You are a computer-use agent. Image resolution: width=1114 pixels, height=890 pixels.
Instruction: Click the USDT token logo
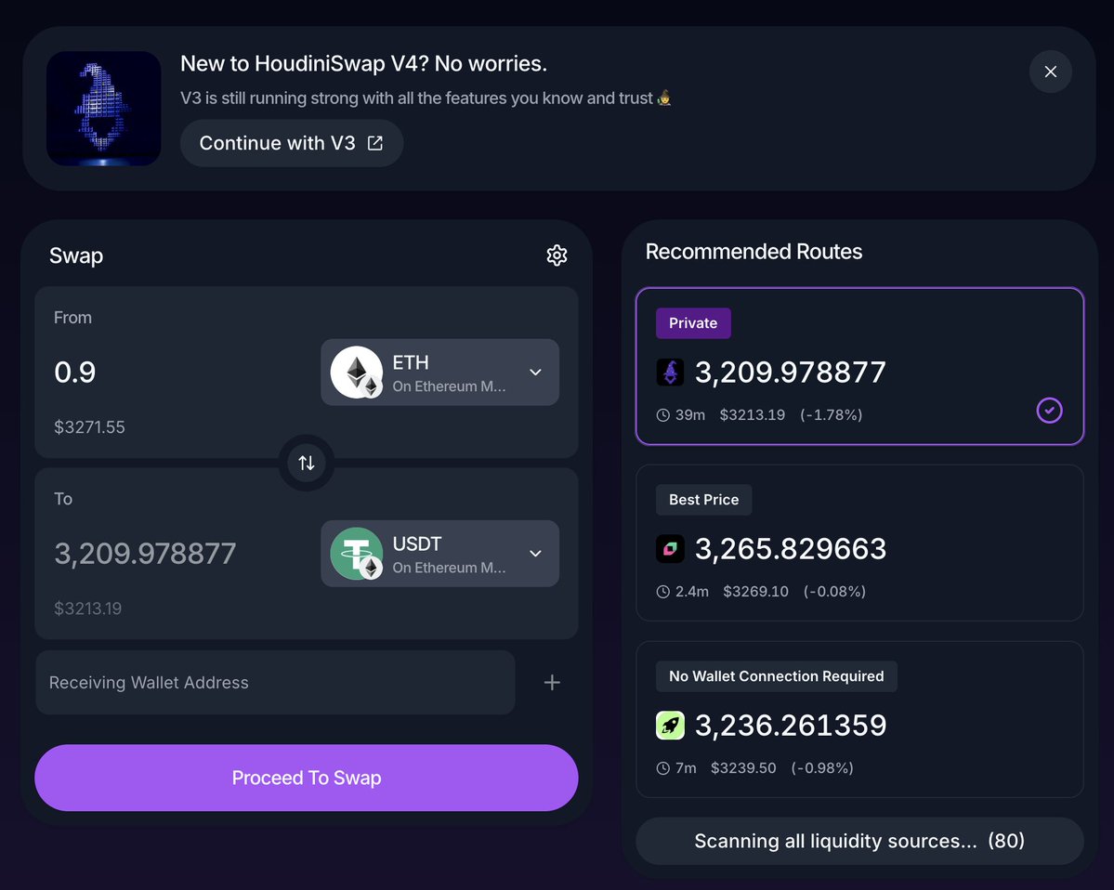[357, 554]
